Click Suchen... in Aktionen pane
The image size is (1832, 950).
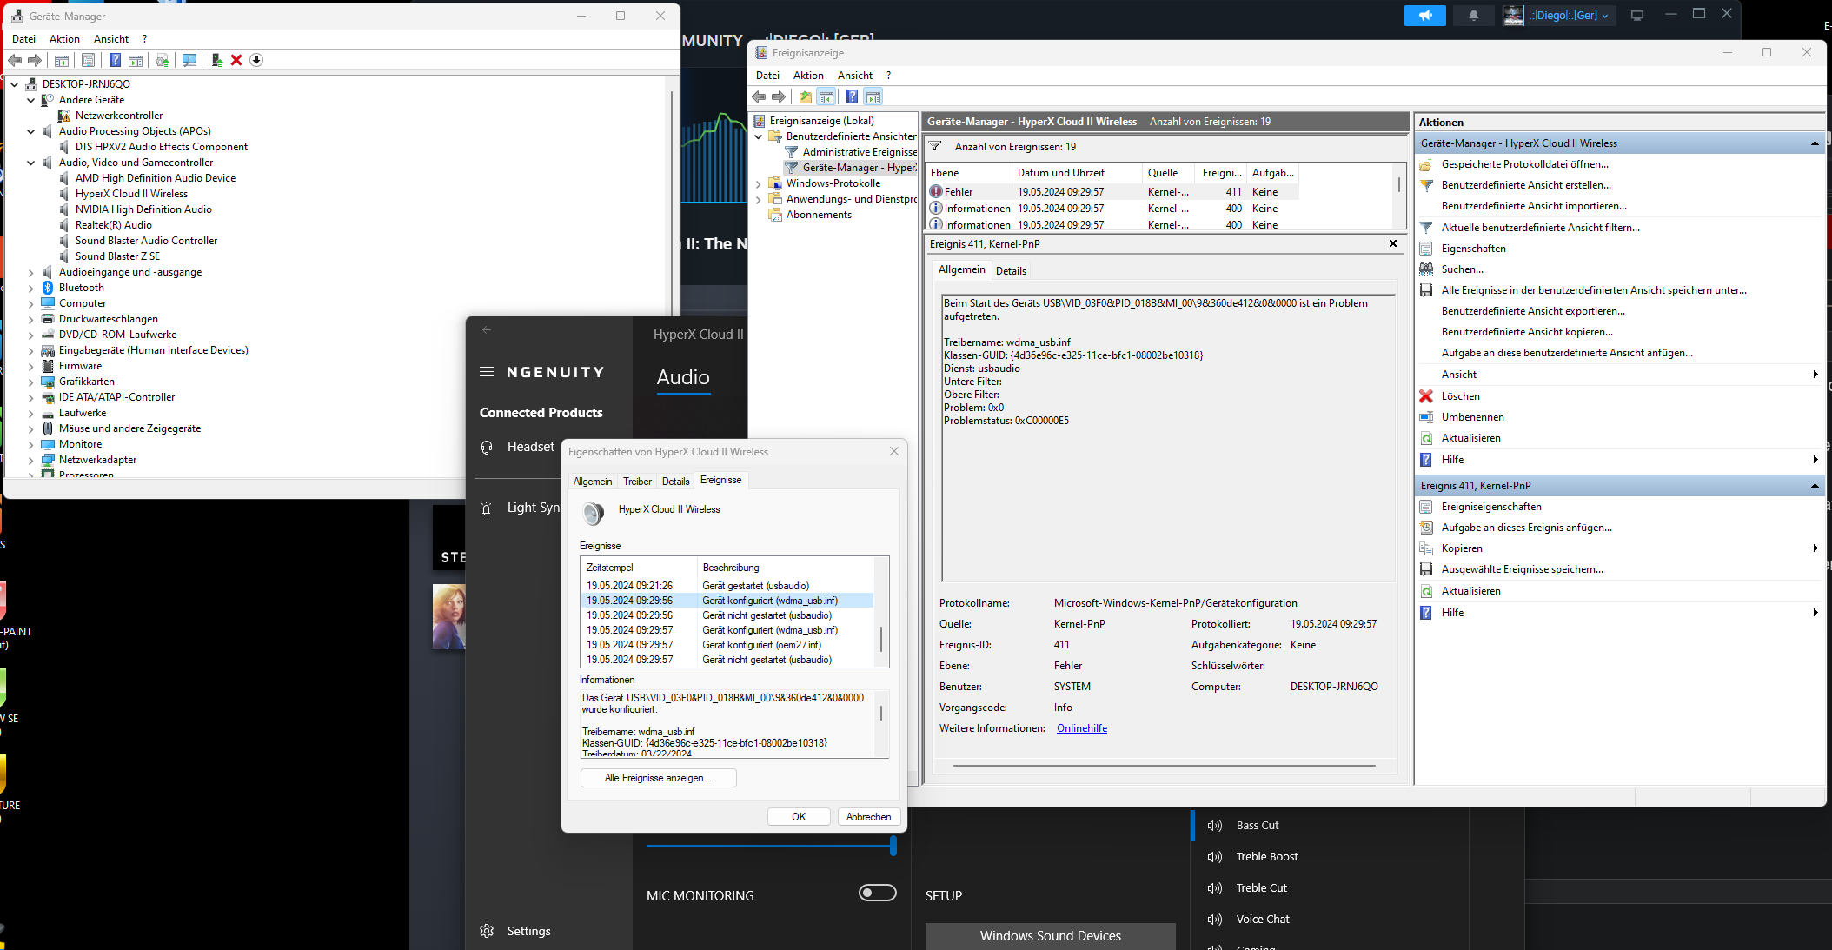pyautogui.click(x=1462, y=269)
